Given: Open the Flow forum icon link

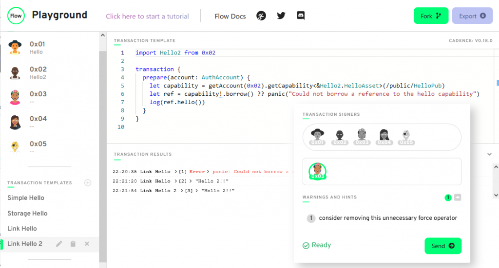Looking at the screenshot, I should pos(262,16).
